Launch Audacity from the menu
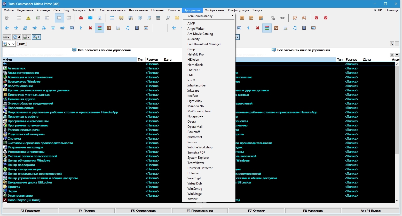The height and width of the screenshot is (216, 402). [209, 39]
